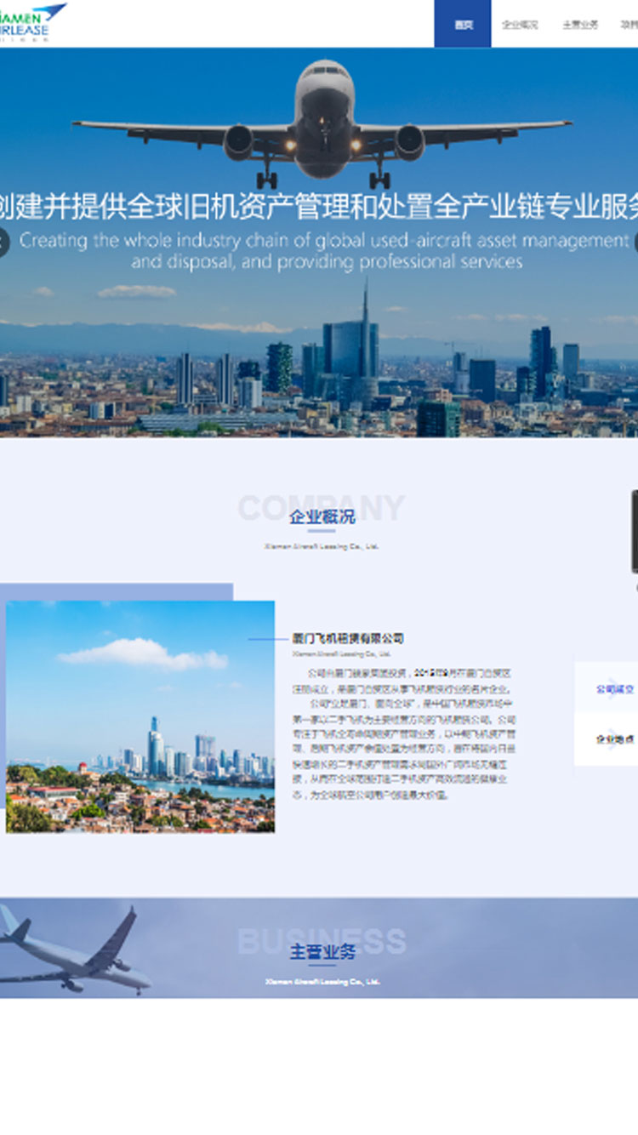Select the 企业地点 side tab
The image size is (638, 1135).
(x=614, y=739)
